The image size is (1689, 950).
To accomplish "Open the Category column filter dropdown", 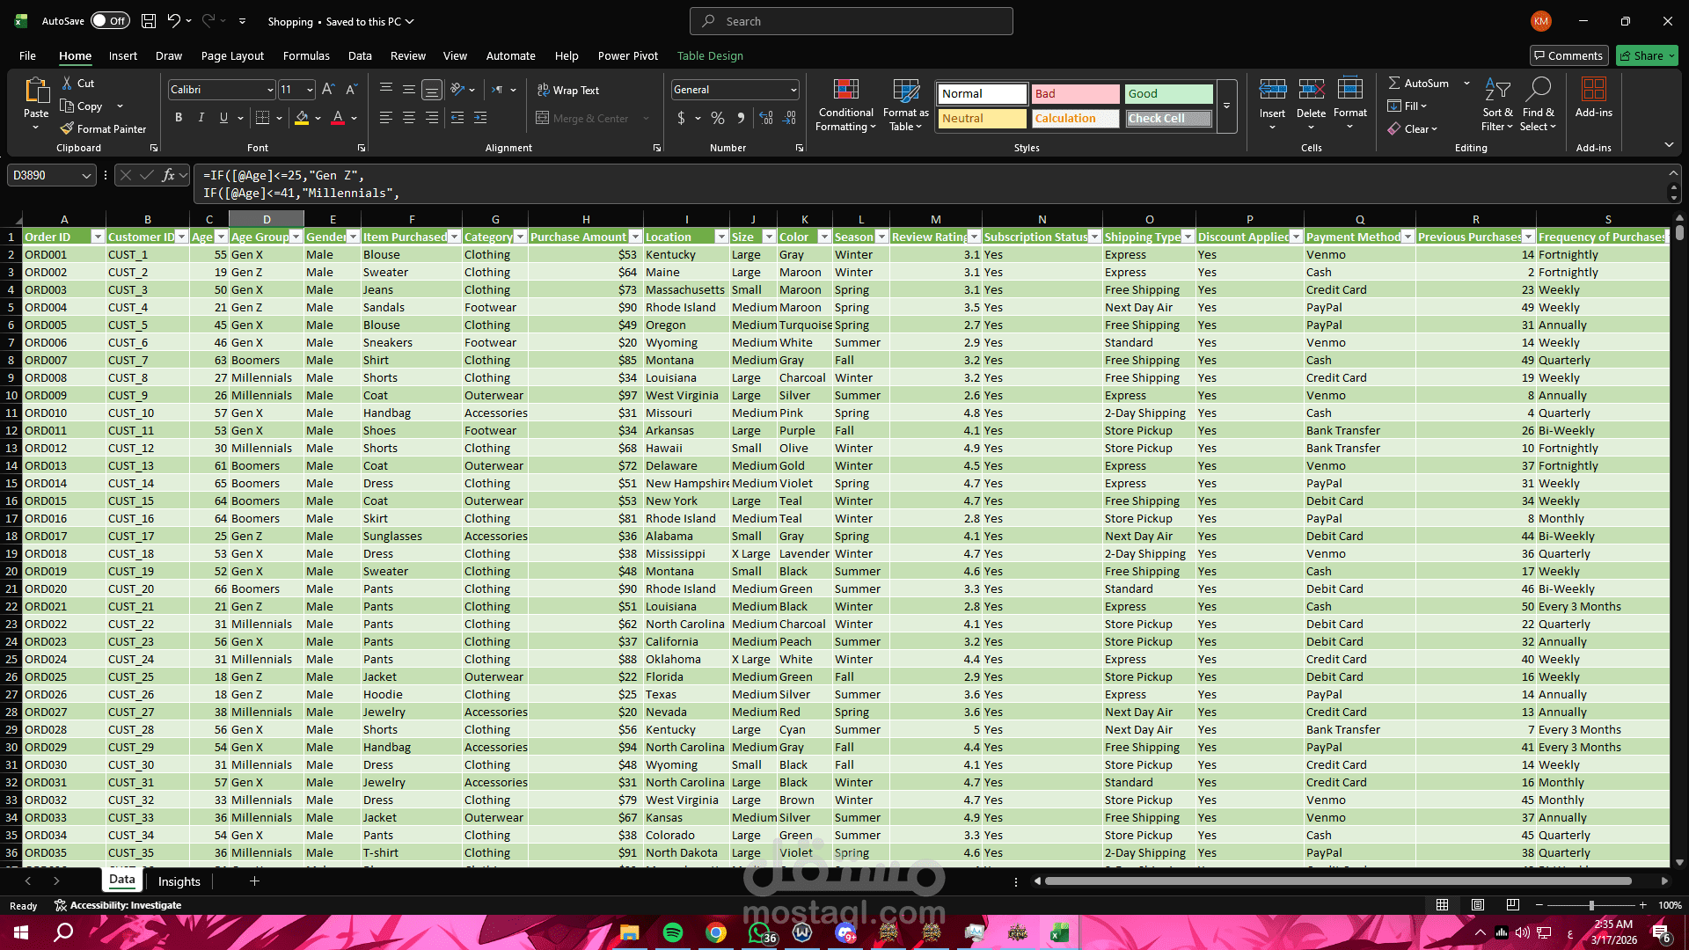I will click(x=520, y=237).
